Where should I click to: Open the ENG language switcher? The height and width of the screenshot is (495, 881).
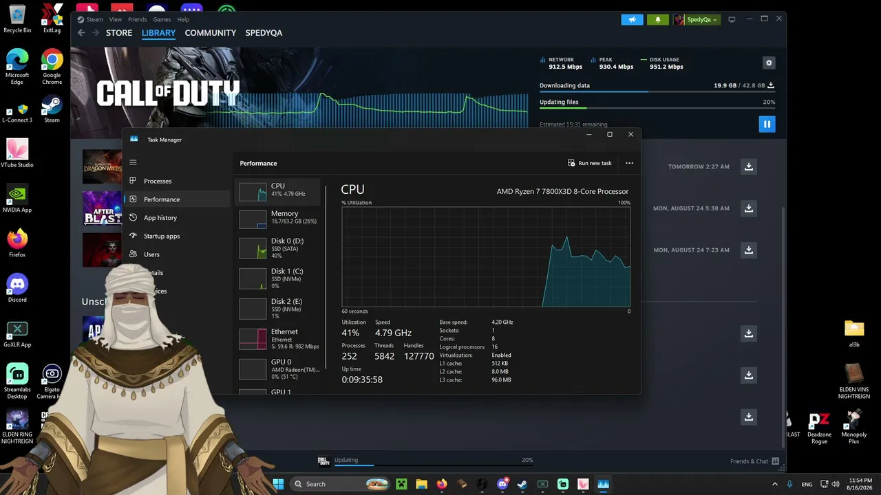(807, 484)
